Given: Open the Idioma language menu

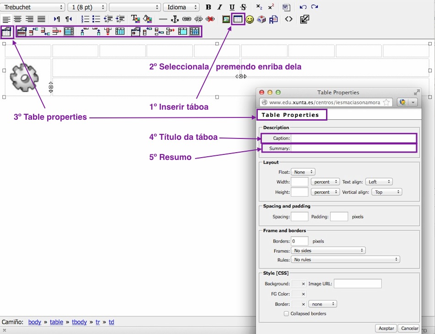Looking at the screenshot, I should coord(181,7).
